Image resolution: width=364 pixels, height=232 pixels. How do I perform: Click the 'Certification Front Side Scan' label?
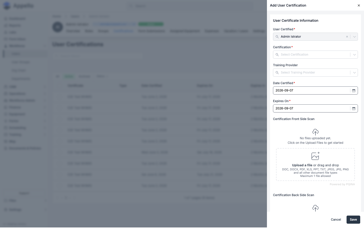[x=294, y=119]
